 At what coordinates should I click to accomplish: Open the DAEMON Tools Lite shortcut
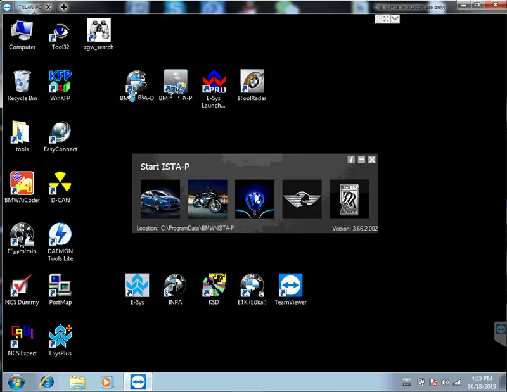pyautogui.click(x=60, y=242)
